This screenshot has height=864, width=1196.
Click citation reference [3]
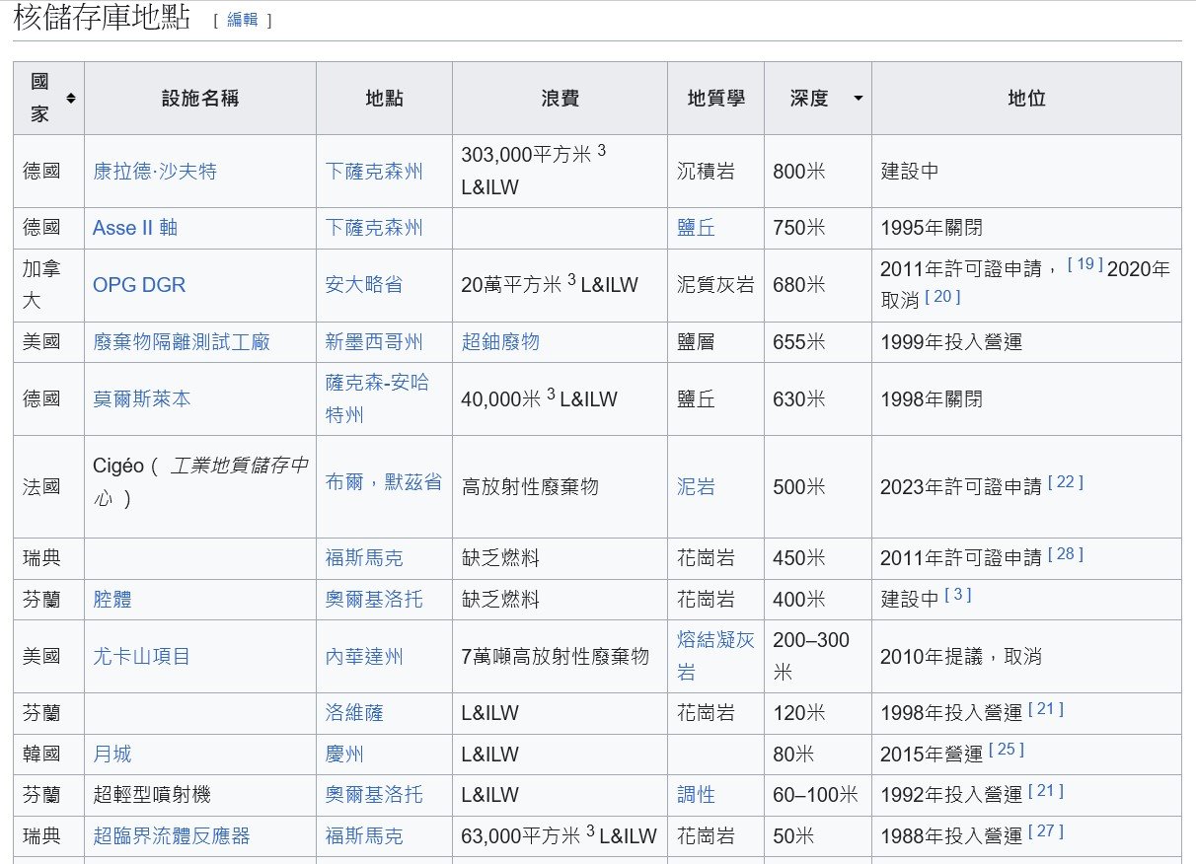click(958, 595)
